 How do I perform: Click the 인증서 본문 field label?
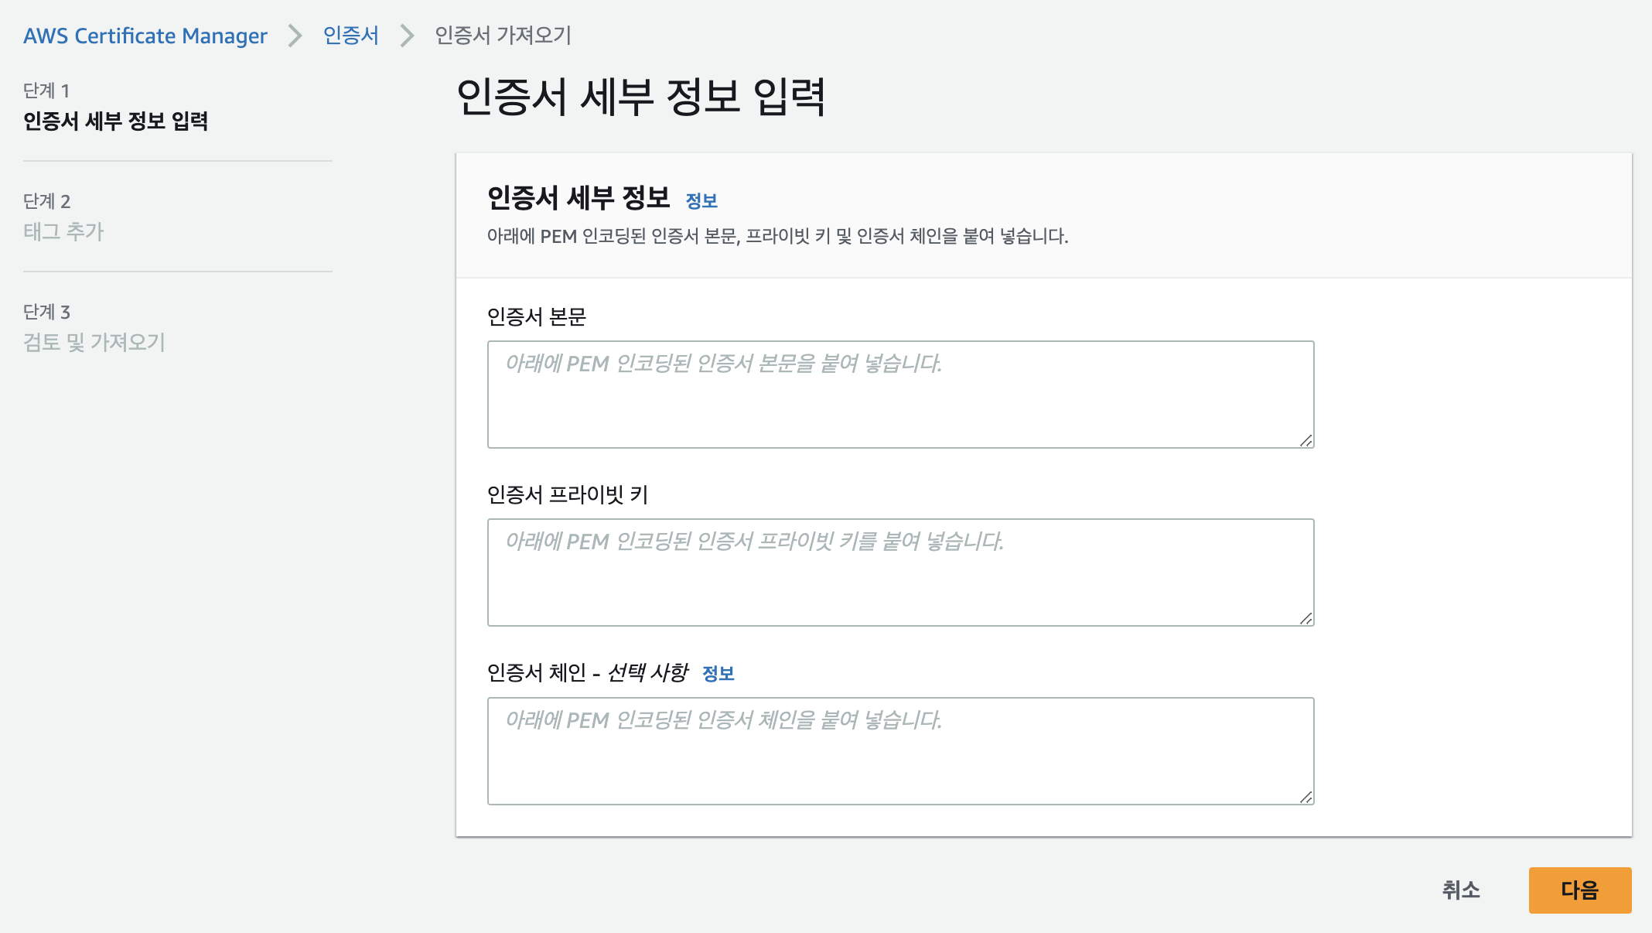(x=537, y=317)
